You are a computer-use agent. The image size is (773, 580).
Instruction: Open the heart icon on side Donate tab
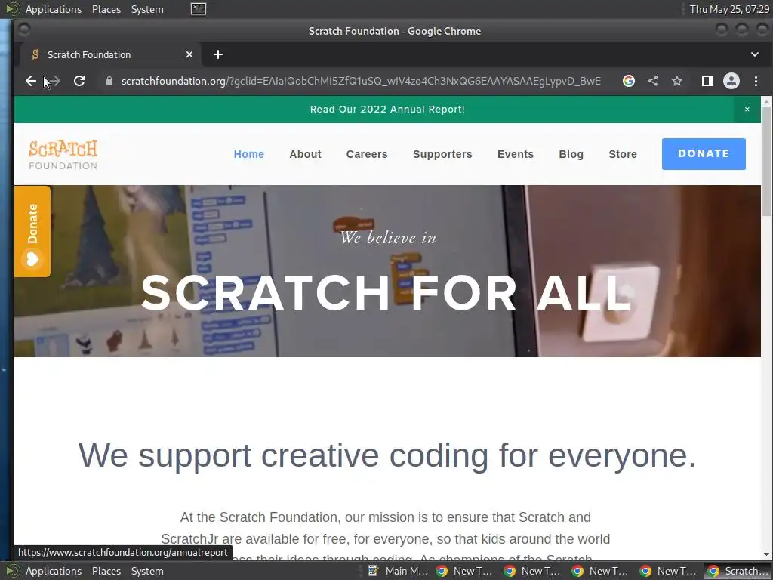click(x=32, y=259)
